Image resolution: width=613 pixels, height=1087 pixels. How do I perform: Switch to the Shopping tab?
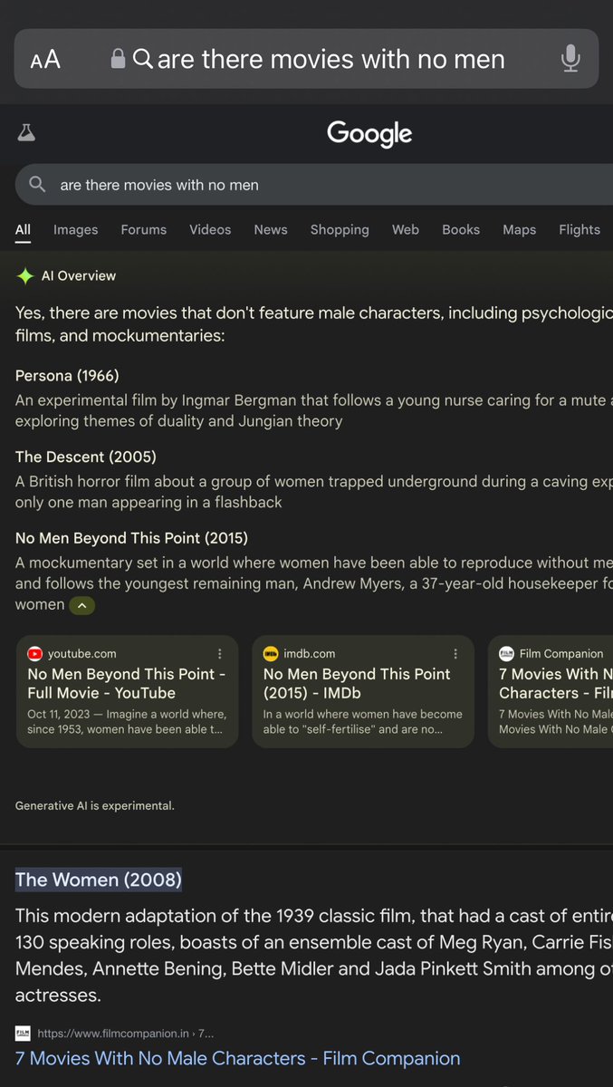click(340, 230)
